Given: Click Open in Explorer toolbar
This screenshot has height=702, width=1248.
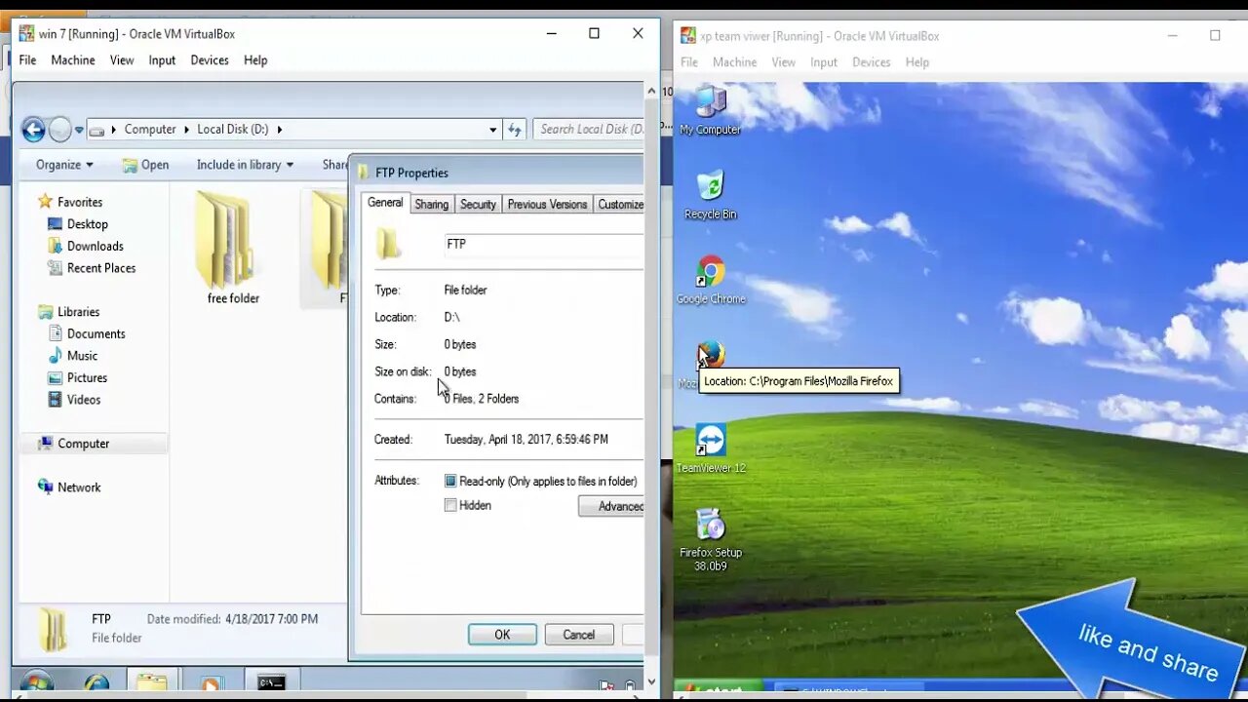Looking at the screenshot, I should click(x=145, y=165).
